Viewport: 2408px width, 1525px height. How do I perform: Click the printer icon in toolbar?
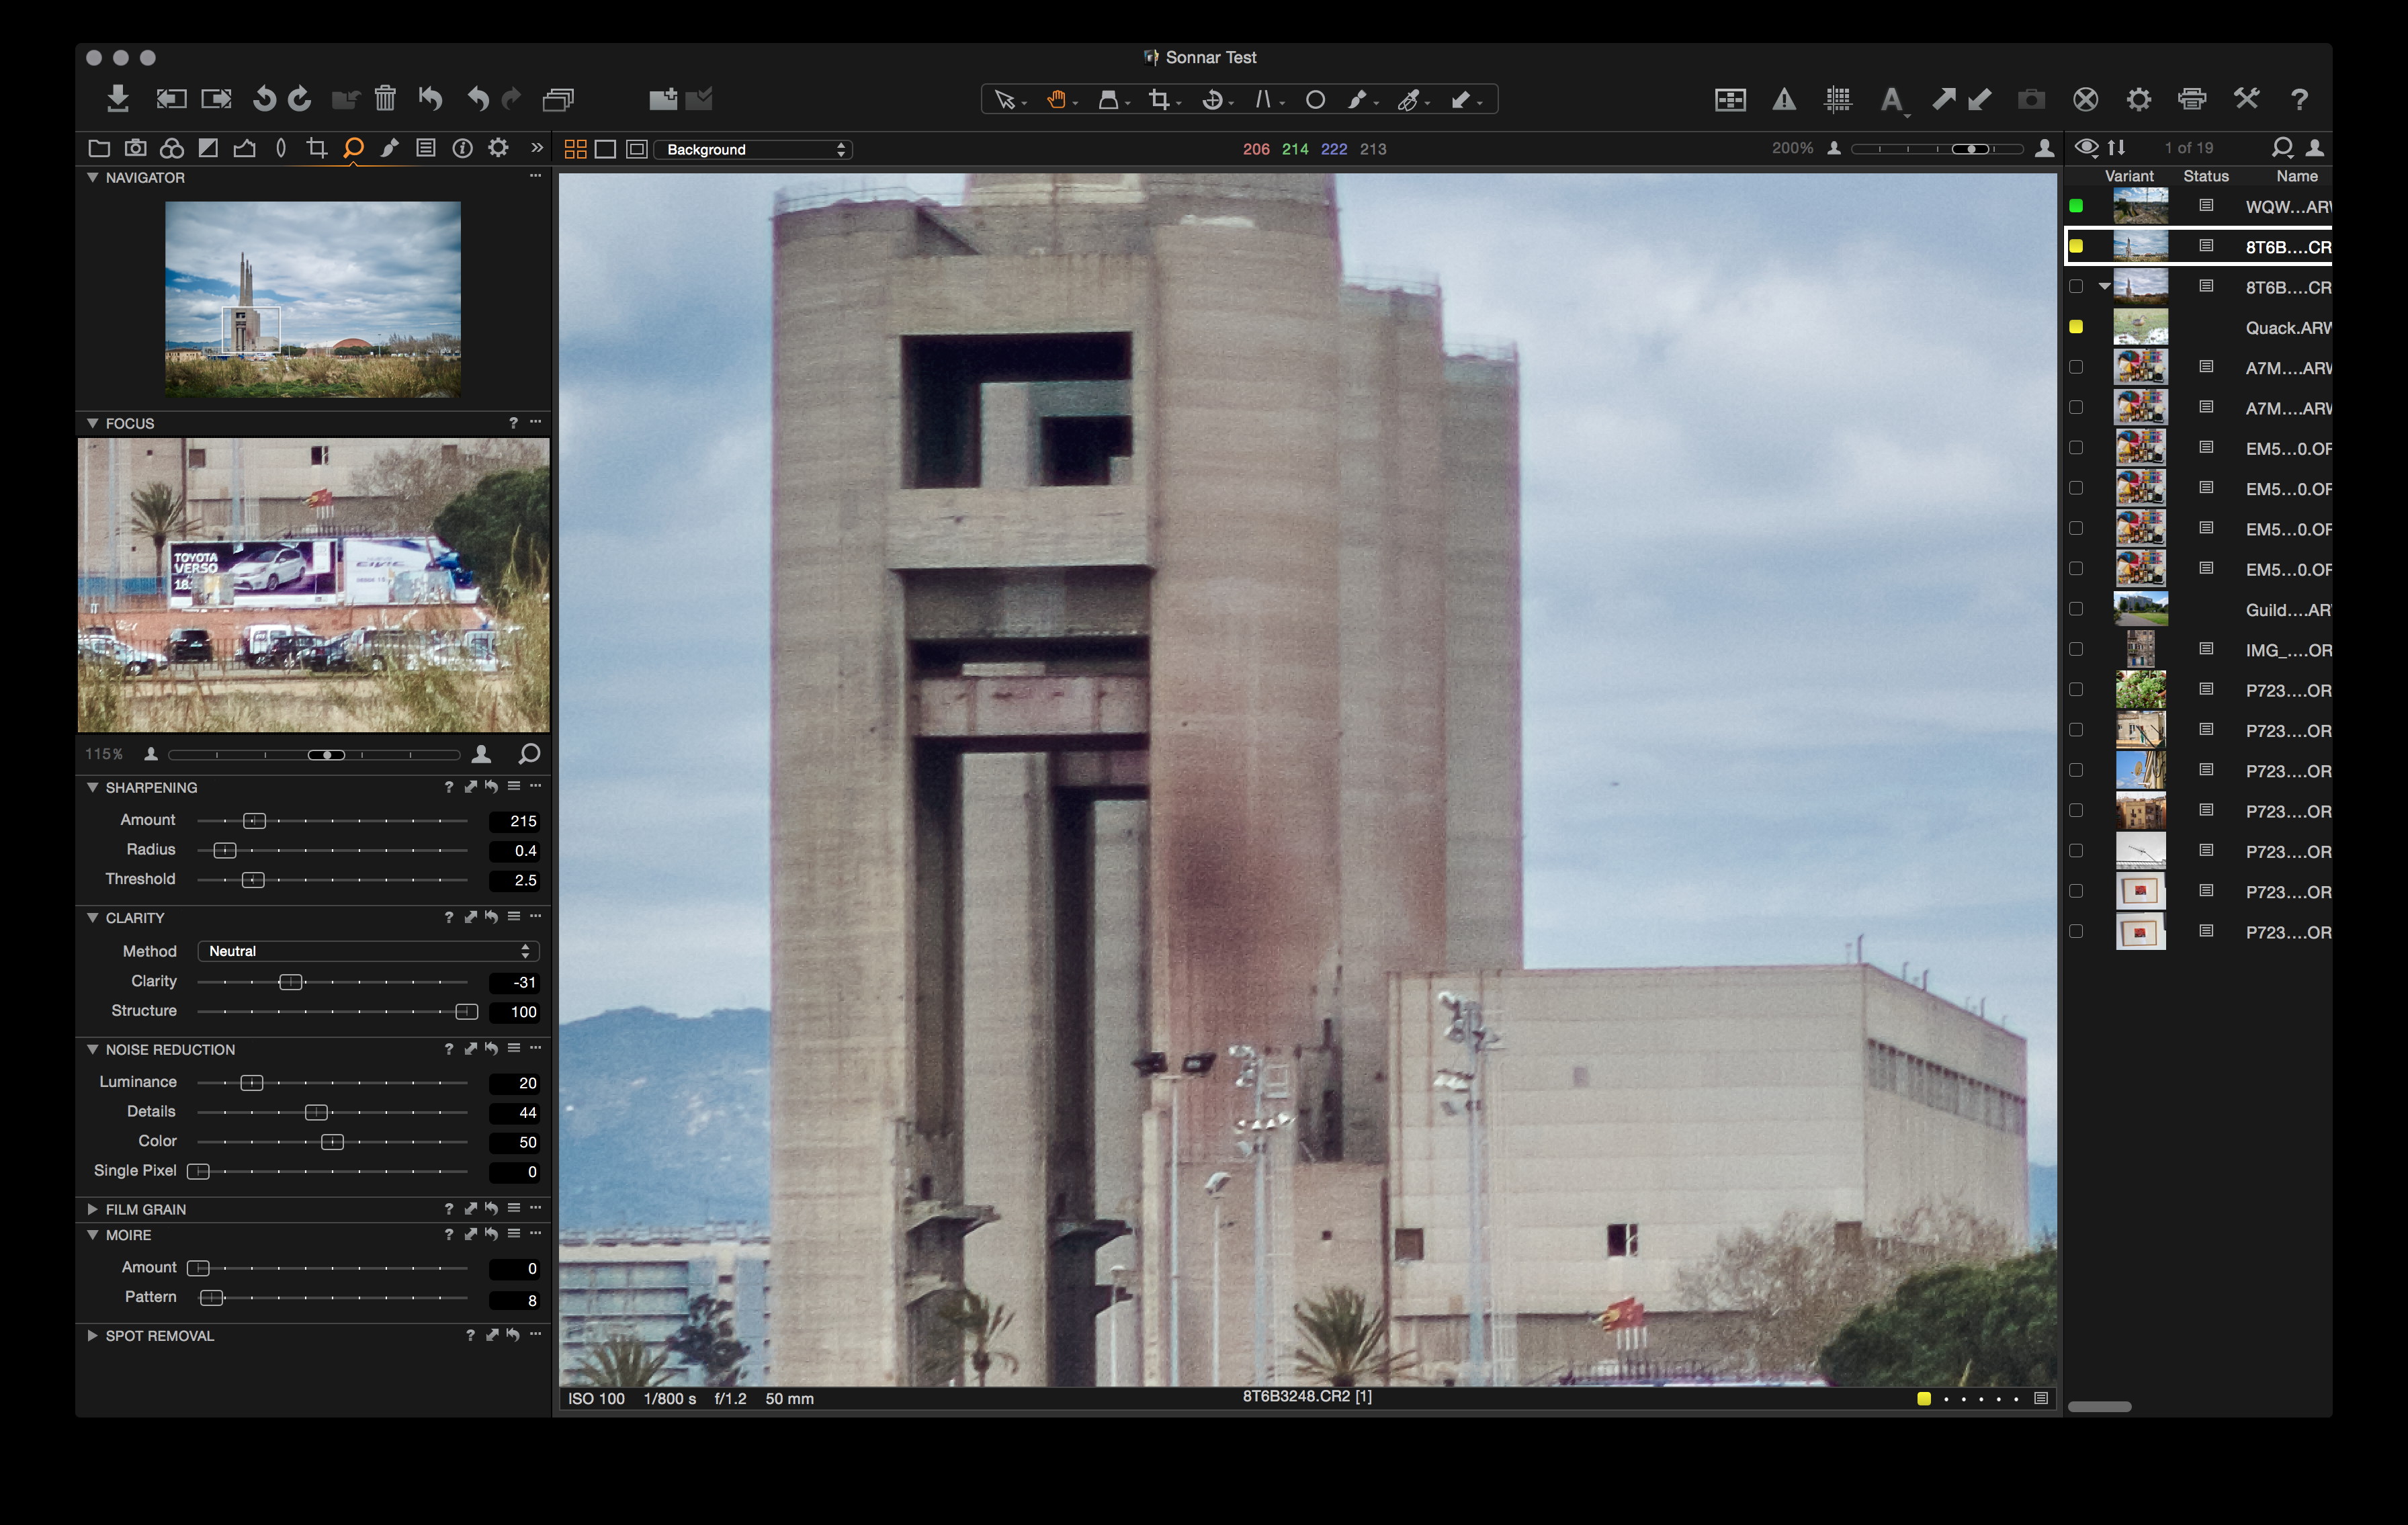(2191, 99)
